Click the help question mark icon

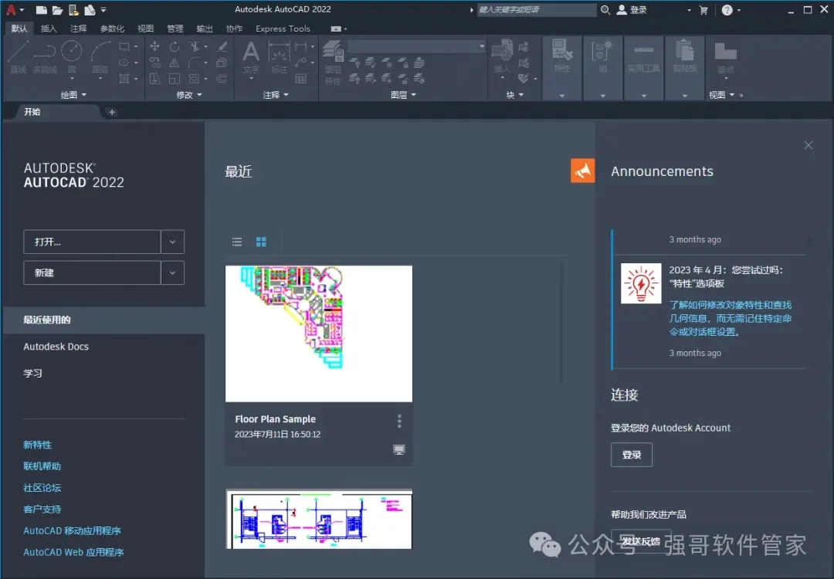[727, 10]
